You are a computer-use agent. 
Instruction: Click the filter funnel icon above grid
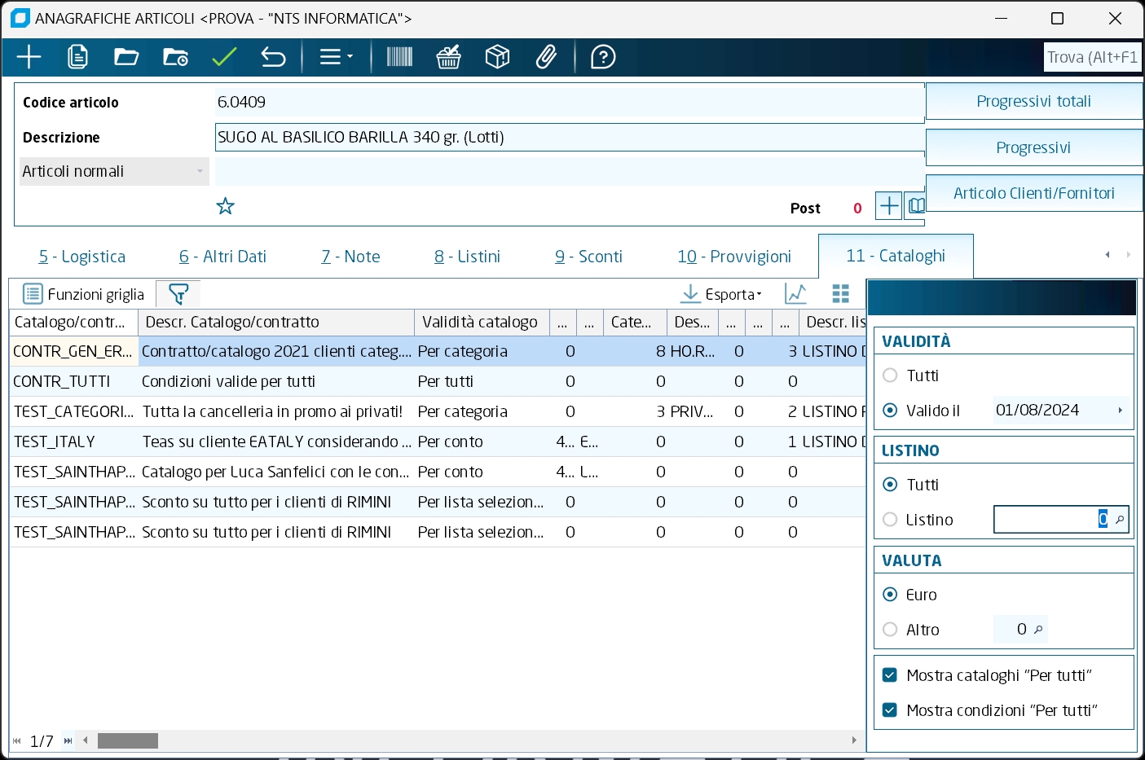coord(178,294)
